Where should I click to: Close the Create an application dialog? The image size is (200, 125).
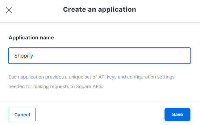[9, 10]
